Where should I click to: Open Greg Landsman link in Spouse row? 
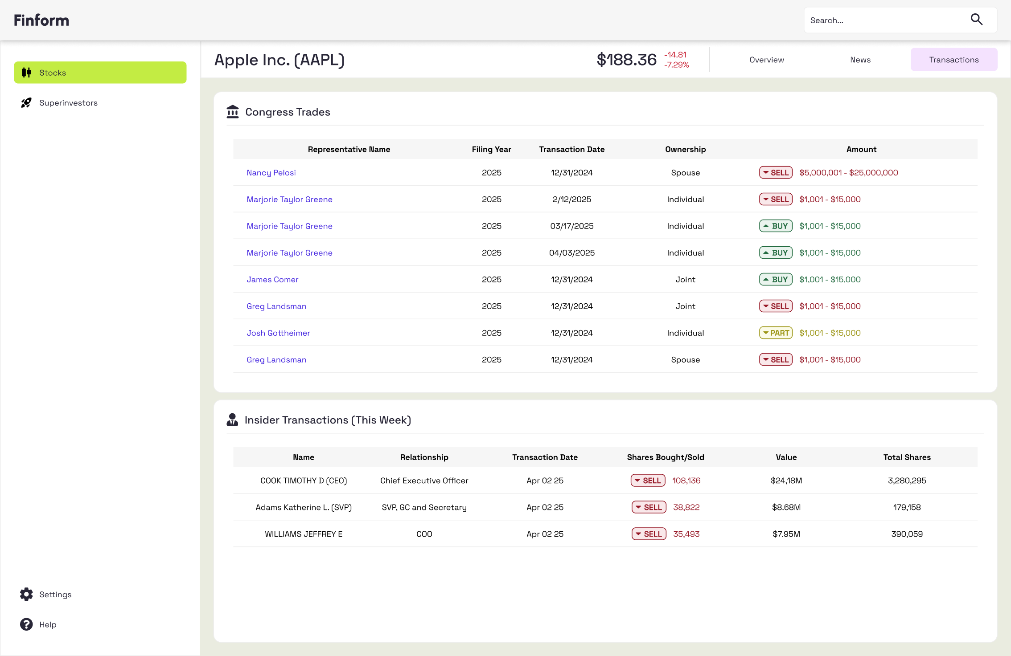[276, 359]
